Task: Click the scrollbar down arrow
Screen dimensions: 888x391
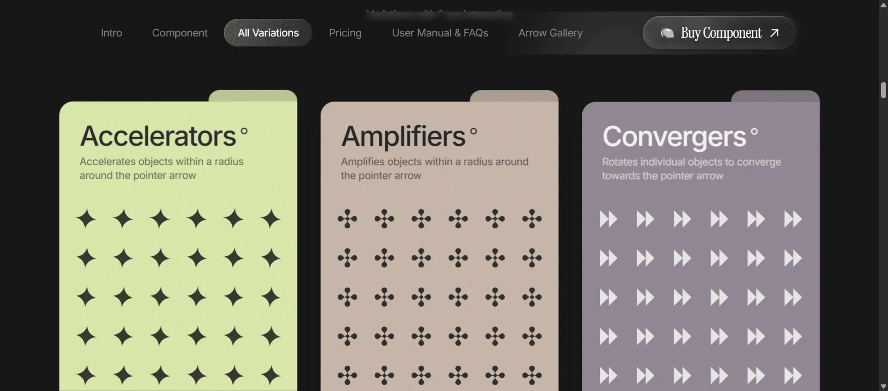Action: click(883, 386)
